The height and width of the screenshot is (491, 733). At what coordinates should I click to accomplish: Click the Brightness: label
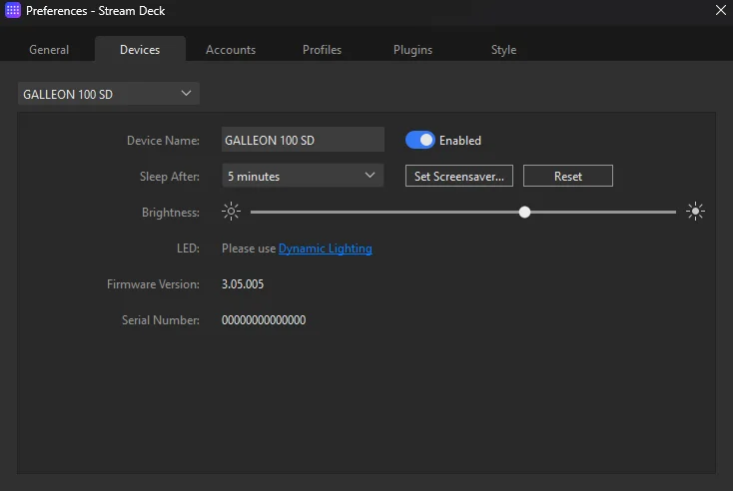click(171, 213)
